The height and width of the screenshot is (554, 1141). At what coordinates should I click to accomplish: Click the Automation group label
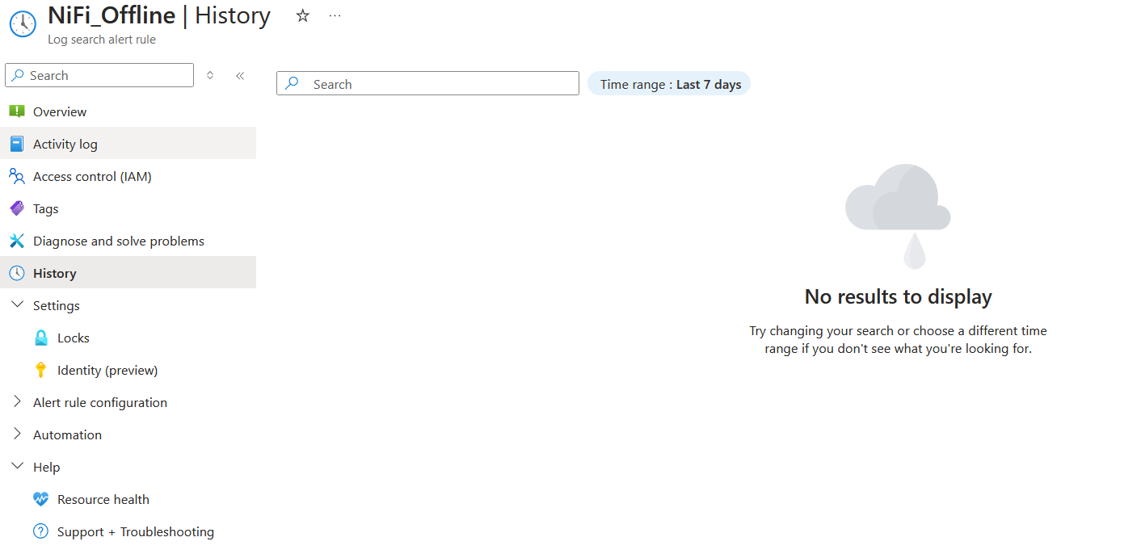pos(68,434)
